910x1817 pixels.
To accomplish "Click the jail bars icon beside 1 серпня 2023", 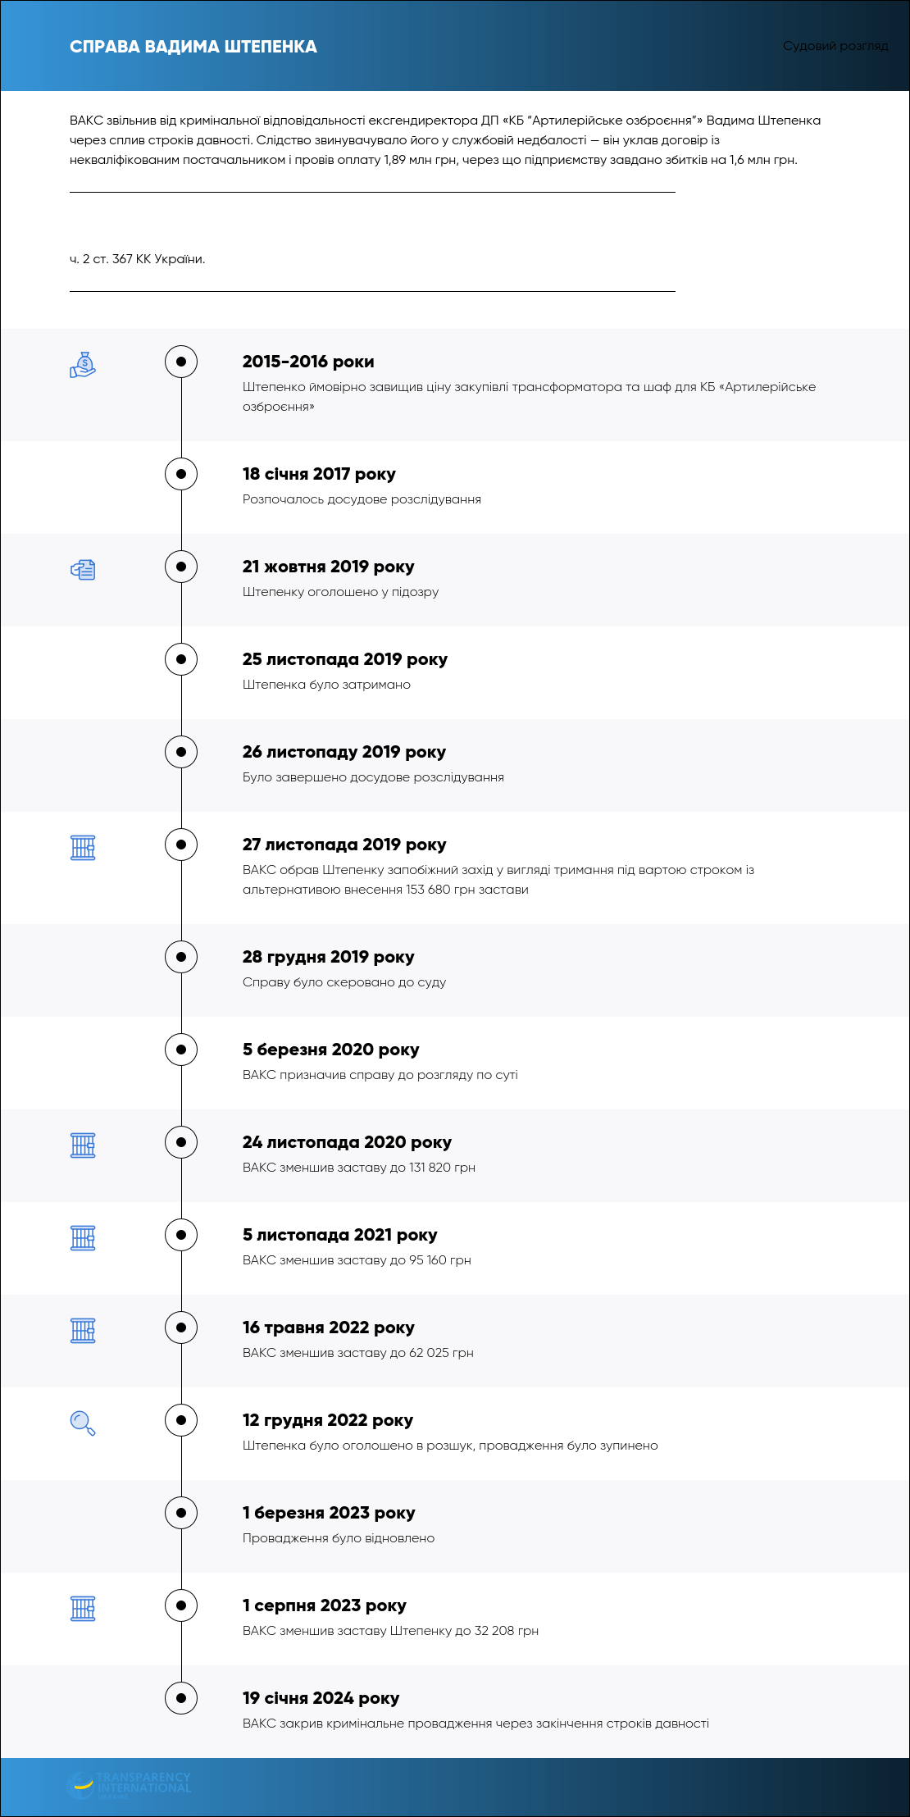I will [x=83, y=1608].
